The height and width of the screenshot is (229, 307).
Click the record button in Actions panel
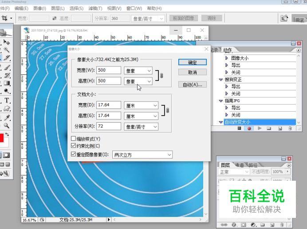pyautogui.click(x=249, y=128)
